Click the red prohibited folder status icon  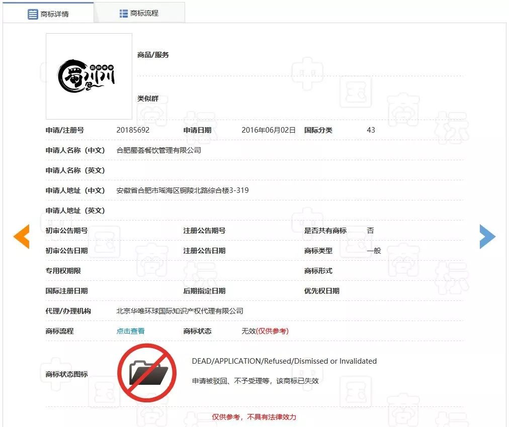click(x=147, y=372)
